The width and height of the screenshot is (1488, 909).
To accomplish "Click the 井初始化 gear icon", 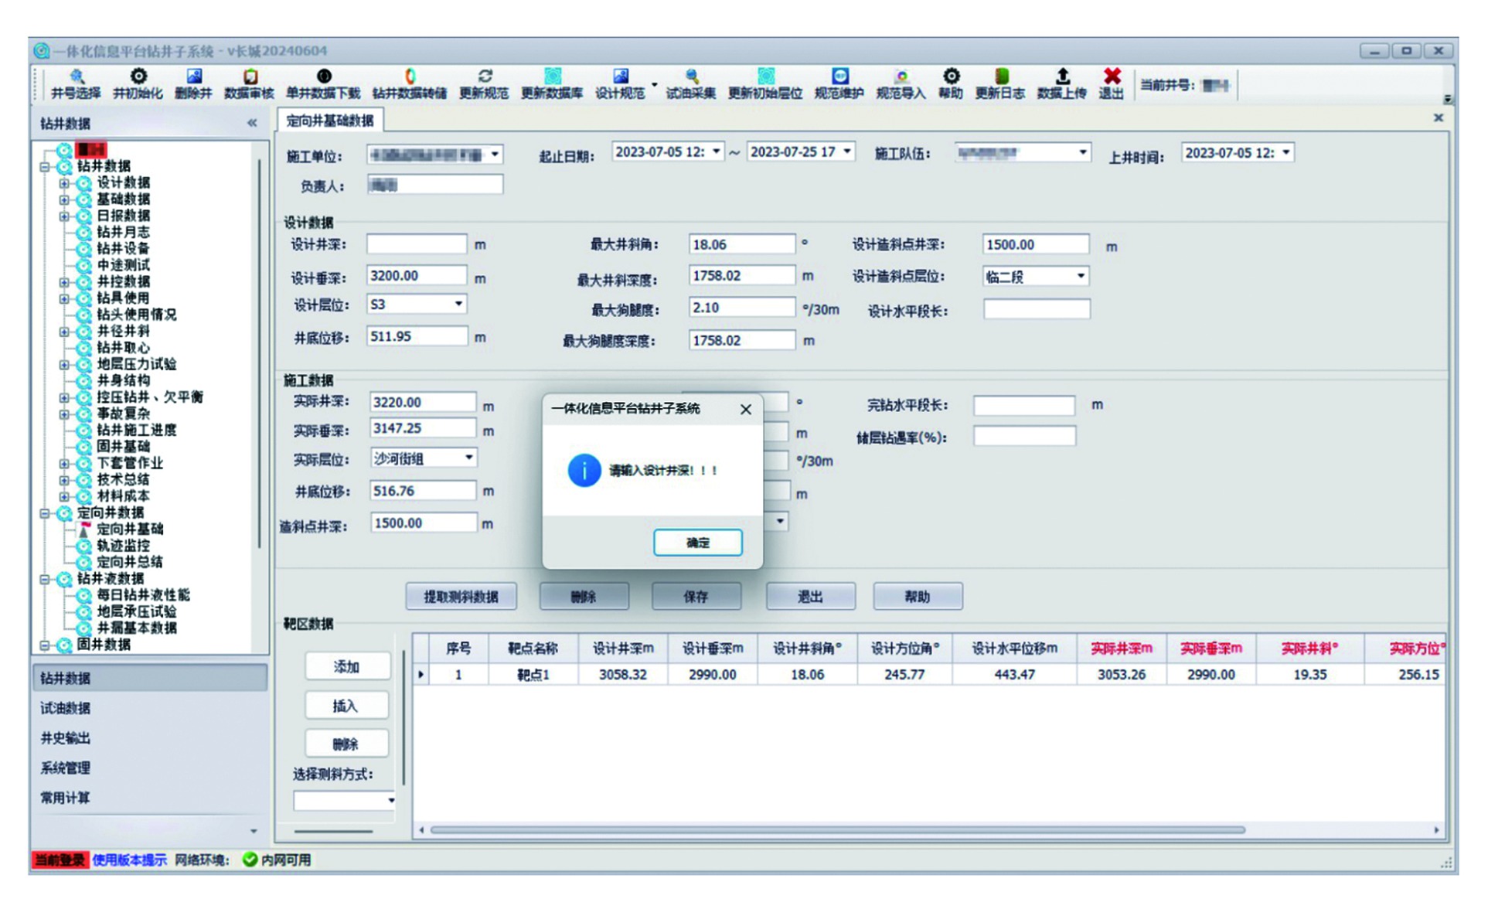I will click(138, 76).
